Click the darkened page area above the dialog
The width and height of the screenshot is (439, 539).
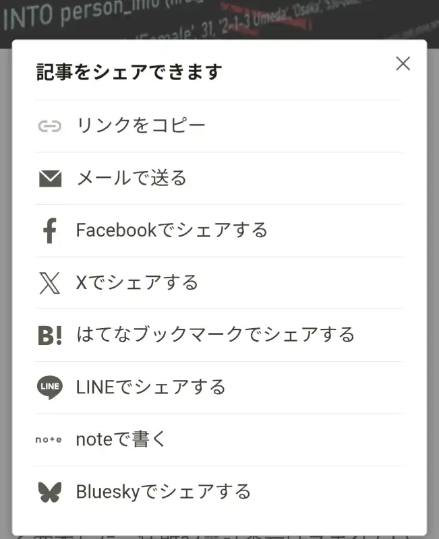219,17
